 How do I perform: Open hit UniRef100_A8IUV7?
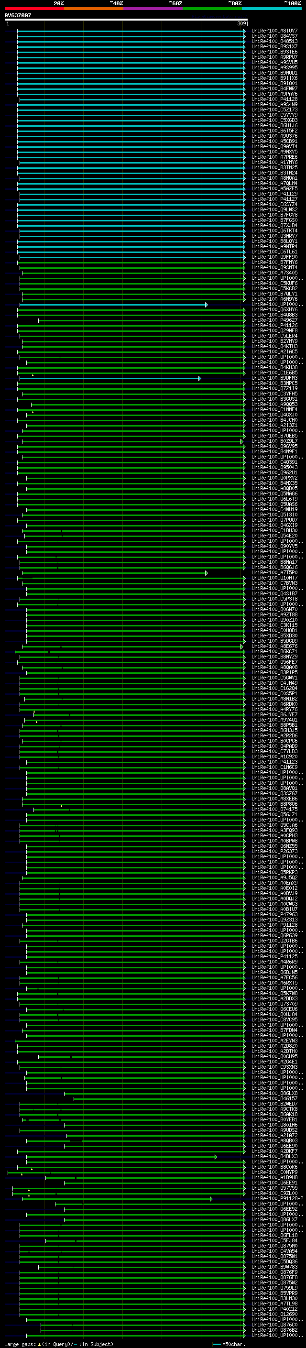pos(274,32)
